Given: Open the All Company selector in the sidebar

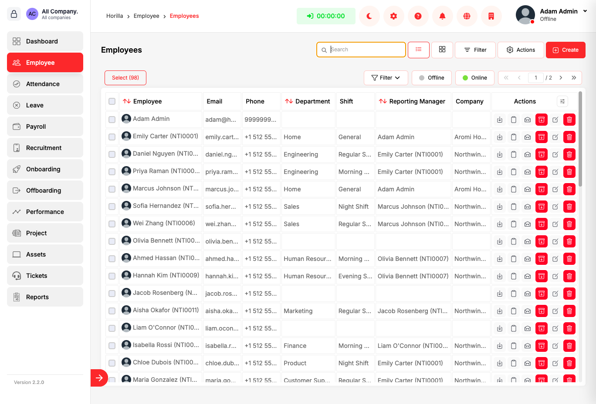Looking at the screenshot, I should (x=52, y=14).
